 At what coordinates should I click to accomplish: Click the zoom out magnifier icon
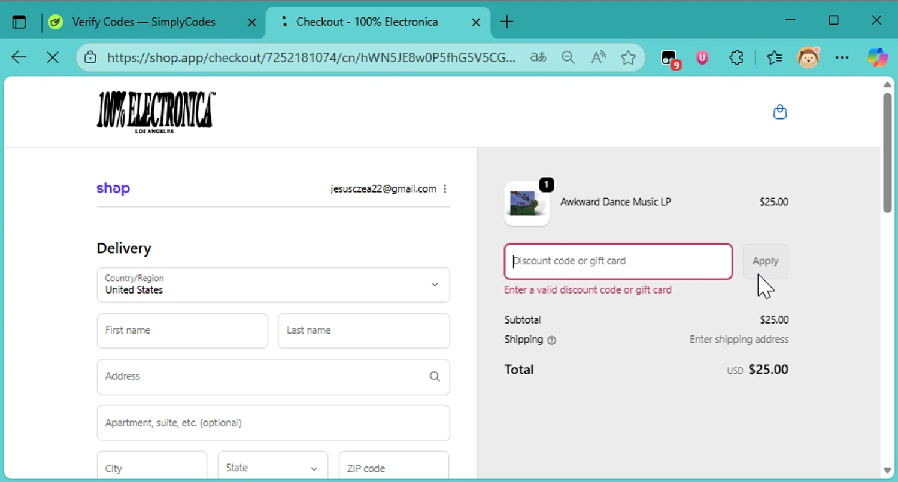[568, 57]
